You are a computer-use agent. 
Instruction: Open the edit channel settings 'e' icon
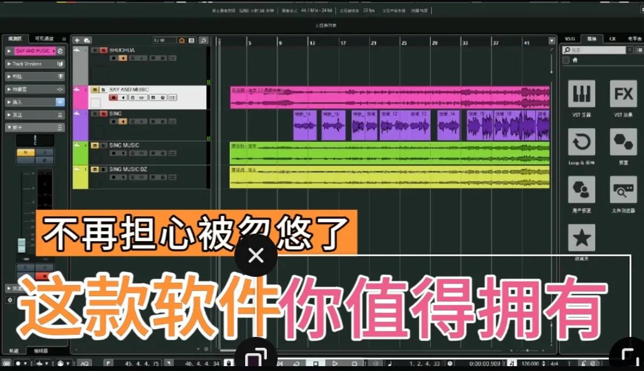61,51
